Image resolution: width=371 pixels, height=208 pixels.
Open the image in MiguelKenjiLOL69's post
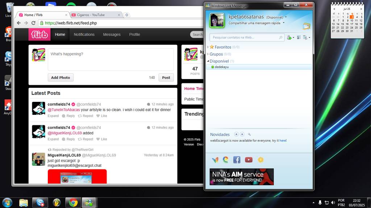coord(77,176)
